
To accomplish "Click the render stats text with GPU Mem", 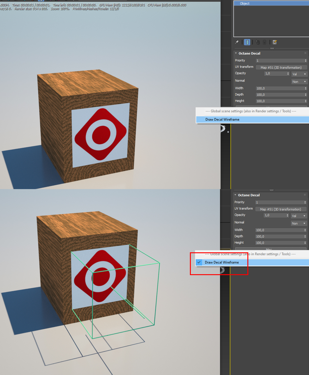I will (x=122, y=5).
